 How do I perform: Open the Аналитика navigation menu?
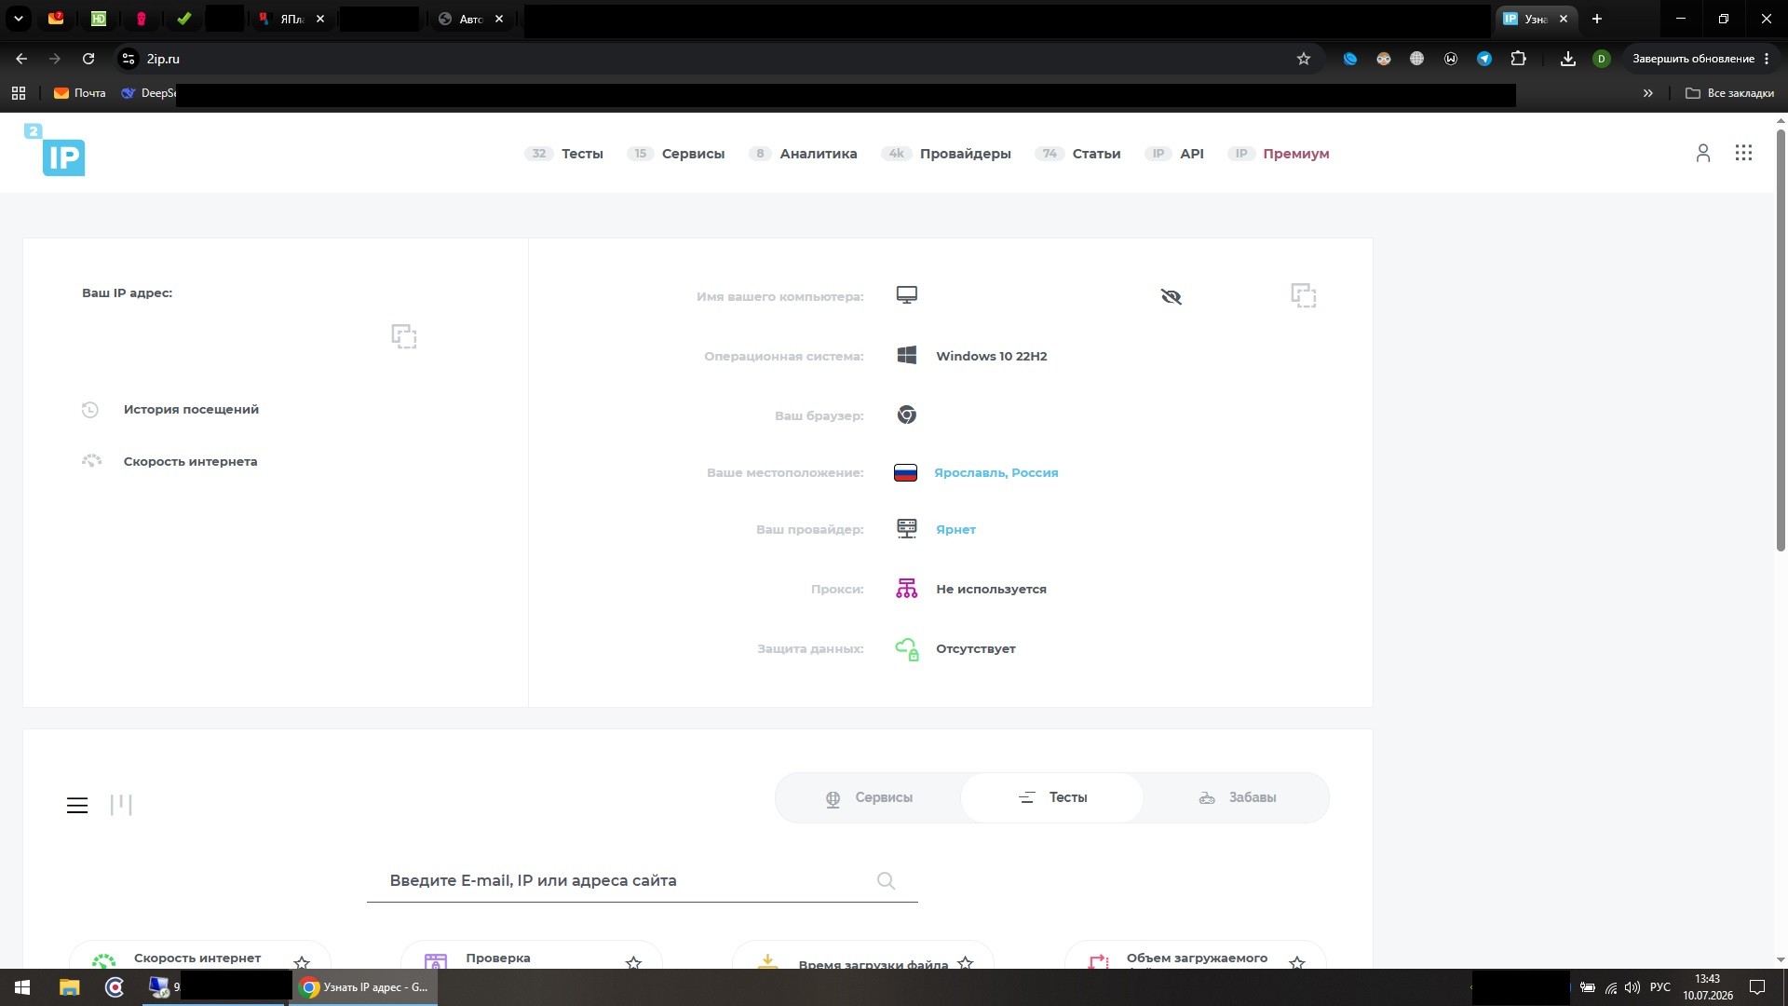[x=819, y=154]
